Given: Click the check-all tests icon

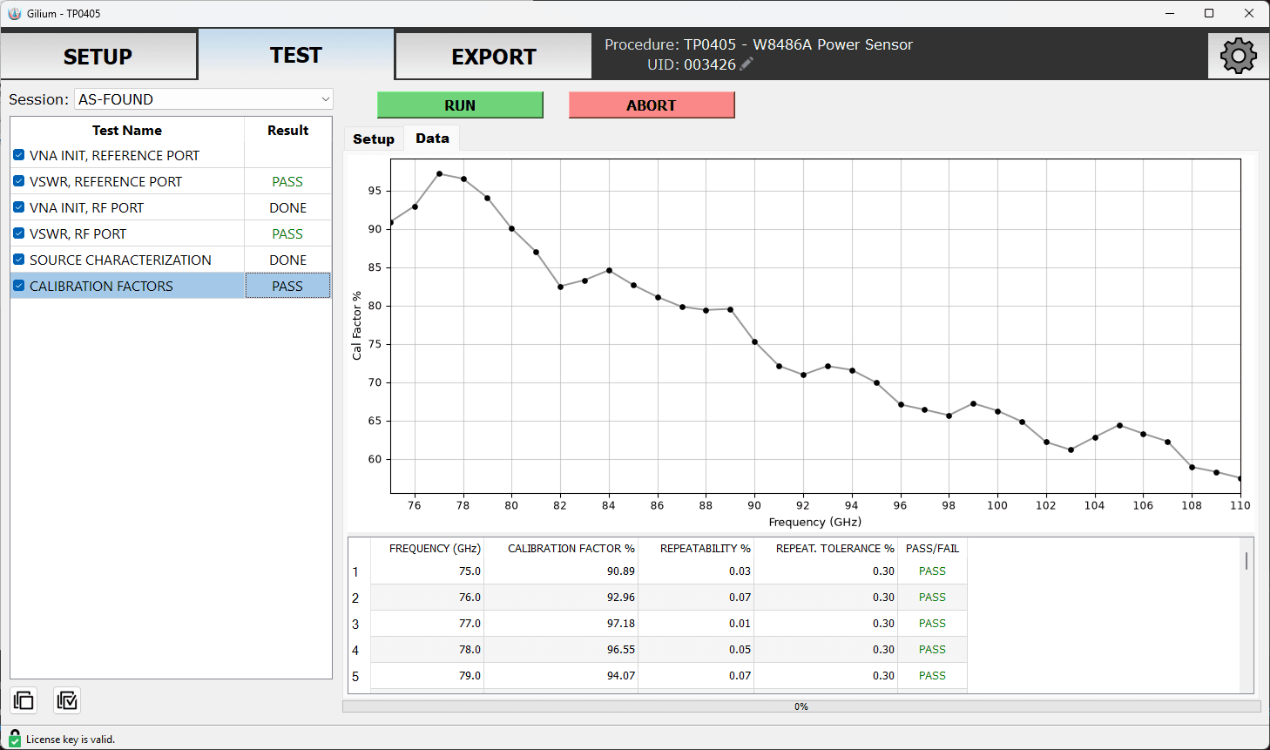Looking at the screenshot, I should 67,700.
